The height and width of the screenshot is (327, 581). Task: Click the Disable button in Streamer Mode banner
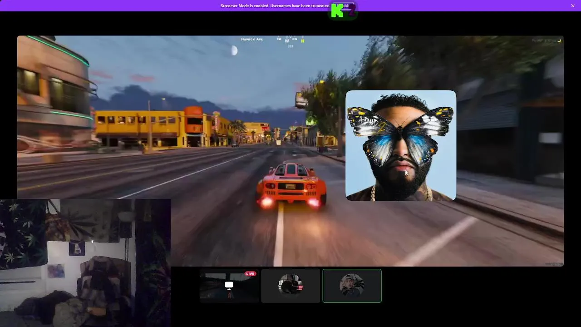(x=343, y=6)
